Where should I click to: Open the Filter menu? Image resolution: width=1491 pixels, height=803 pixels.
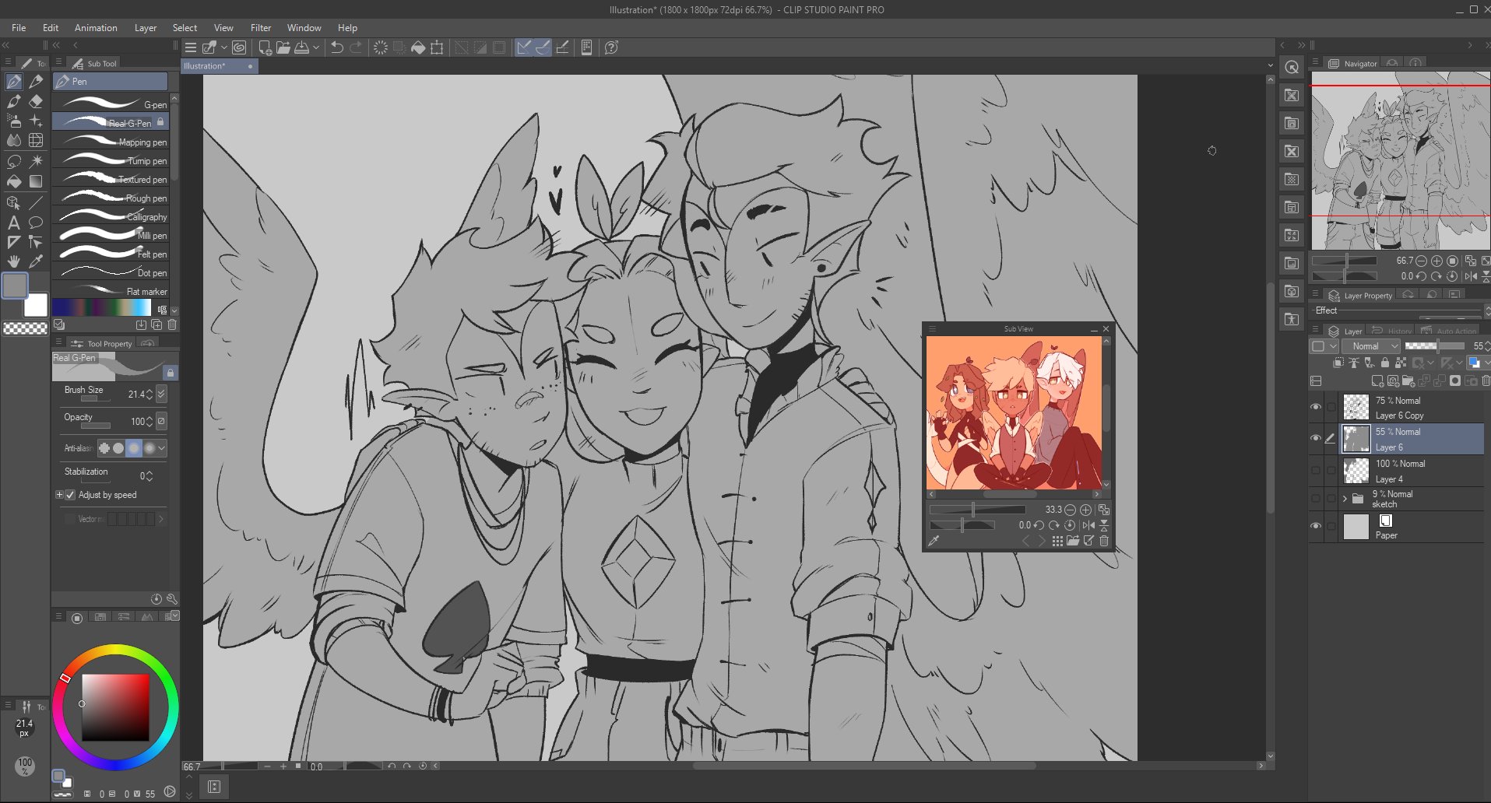click(x=261, y=28)
